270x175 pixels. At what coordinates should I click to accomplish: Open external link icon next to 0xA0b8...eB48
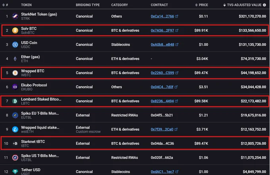pos(177,44)
